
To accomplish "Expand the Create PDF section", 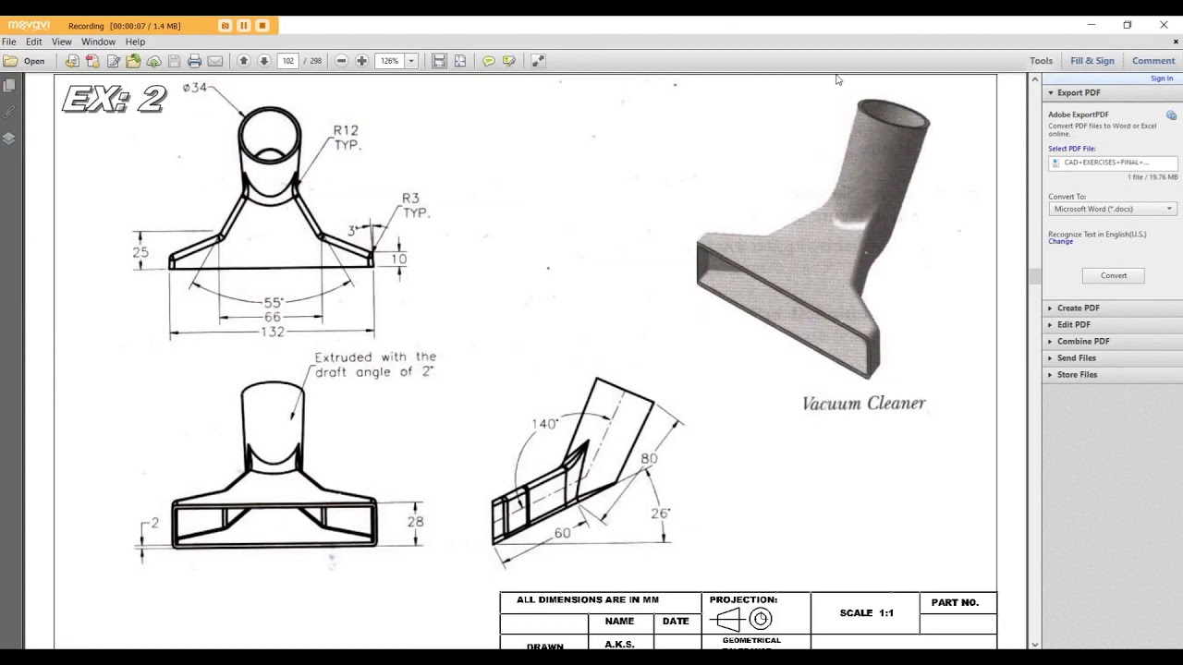I will point(1112,308).
